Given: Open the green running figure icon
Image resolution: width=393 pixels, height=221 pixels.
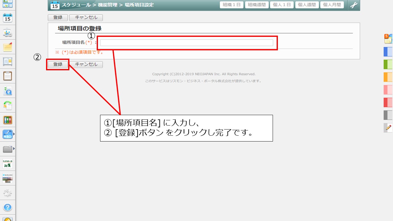Looking at the screenshot, I should (x=7, y=164).
